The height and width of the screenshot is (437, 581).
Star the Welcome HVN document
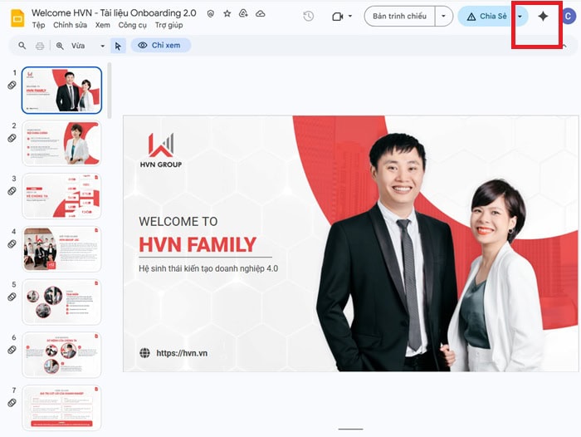tap(227, 14)
